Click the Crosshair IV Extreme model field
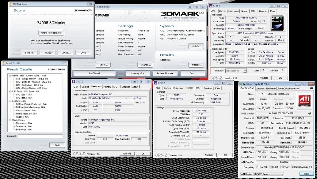 point(107,98)
